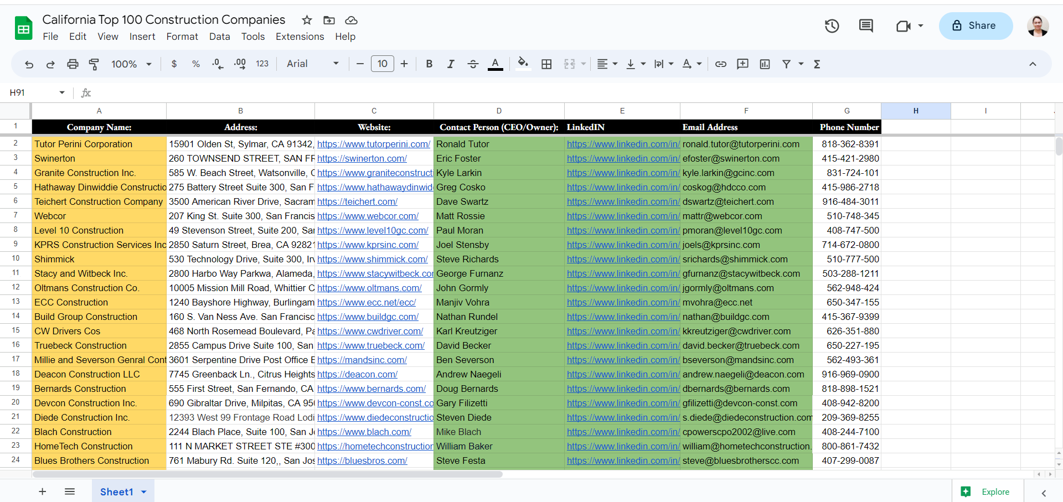Decrease decimal places
The image size is (1063, 502).
218,64
